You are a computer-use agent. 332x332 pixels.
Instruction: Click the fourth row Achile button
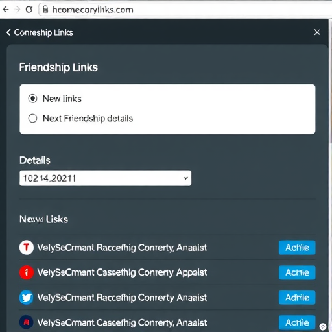(x=297, y=322)
